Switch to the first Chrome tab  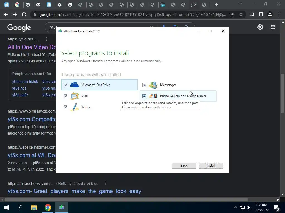7,5
